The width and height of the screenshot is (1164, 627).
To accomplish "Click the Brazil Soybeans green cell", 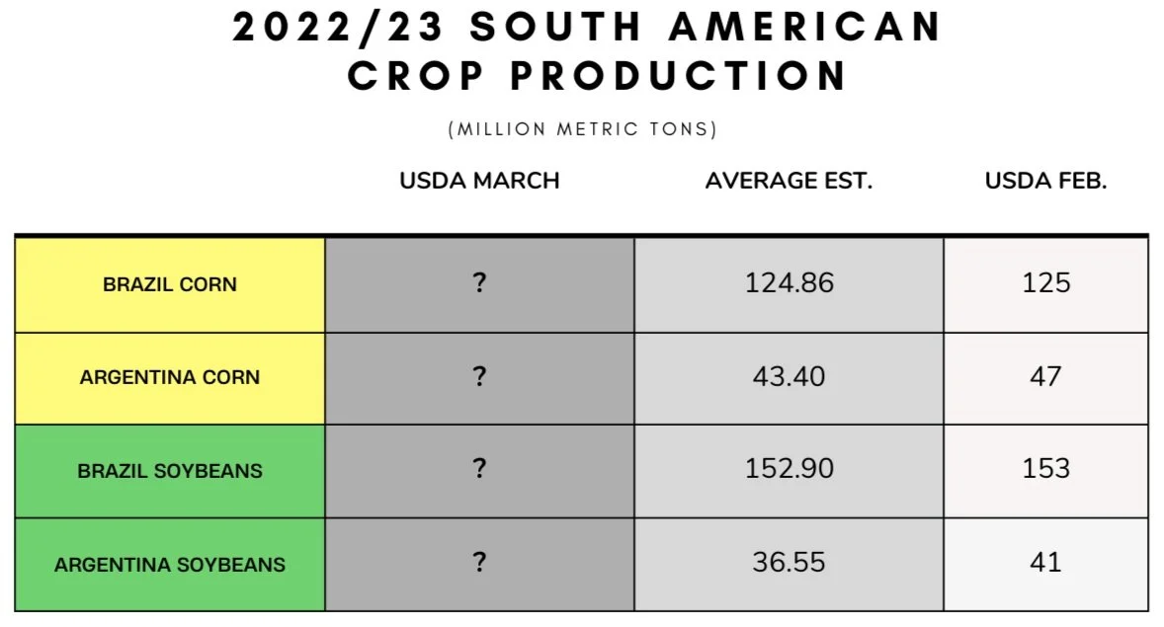I will 170,471.
